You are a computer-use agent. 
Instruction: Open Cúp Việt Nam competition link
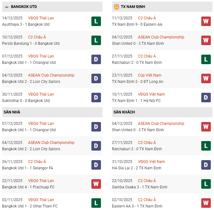click(x=149, y=75)
